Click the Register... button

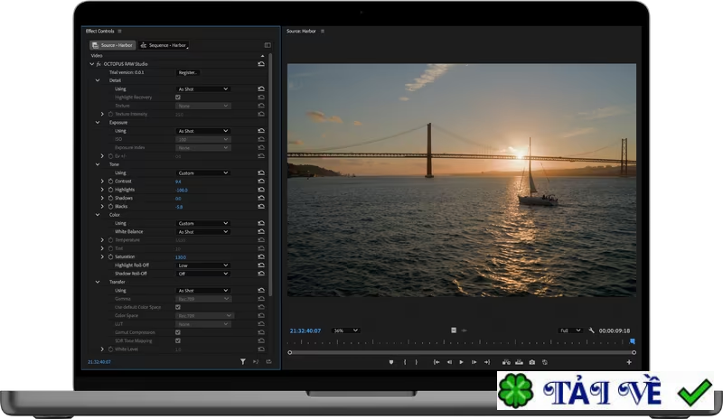[x=188, y=72]
